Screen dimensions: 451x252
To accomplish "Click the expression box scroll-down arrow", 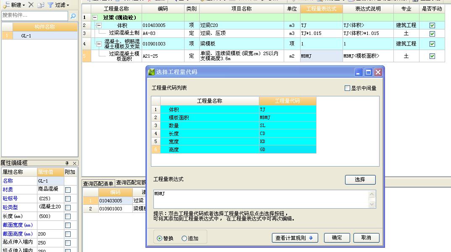I will click(372, 204).
